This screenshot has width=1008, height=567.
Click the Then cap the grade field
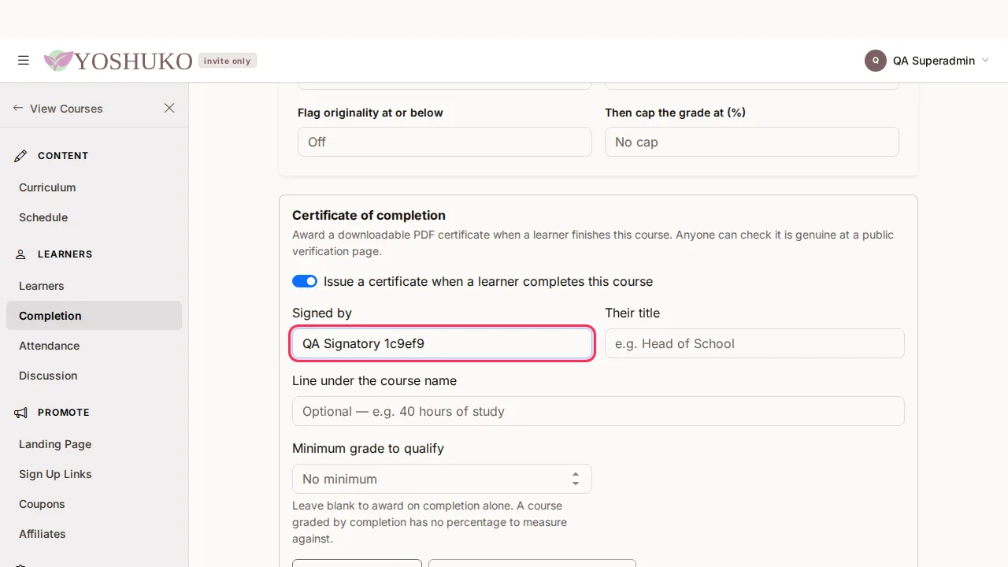752,142
